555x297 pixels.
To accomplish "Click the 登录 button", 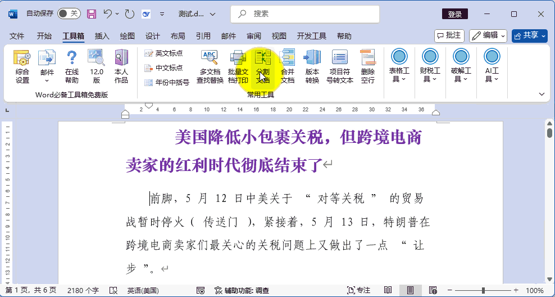I will point(454,14).
